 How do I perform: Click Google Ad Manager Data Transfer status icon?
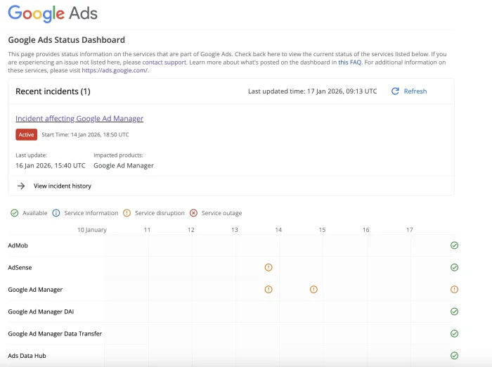(454, 333)
